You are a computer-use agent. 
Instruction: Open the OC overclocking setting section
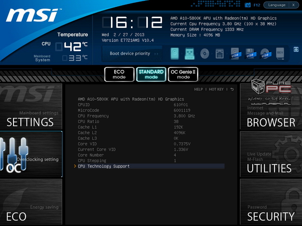31,154
